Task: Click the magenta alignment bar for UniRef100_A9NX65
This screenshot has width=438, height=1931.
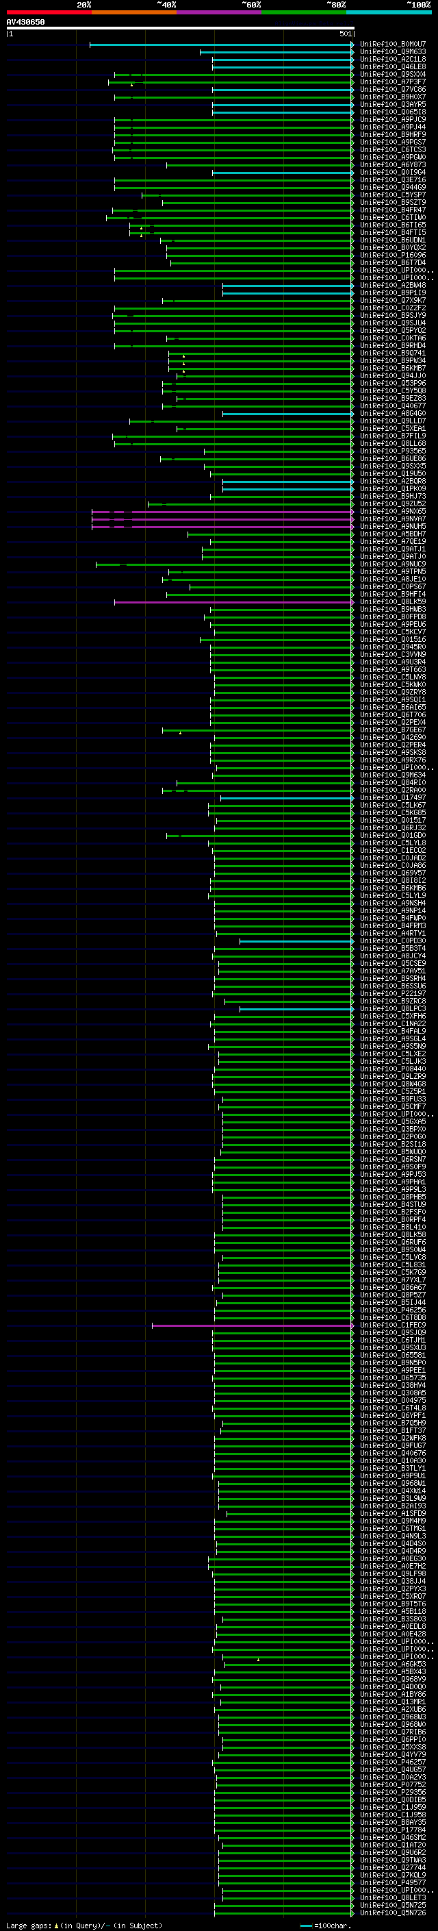Action: pyautogui.click(x=222, y=512)
